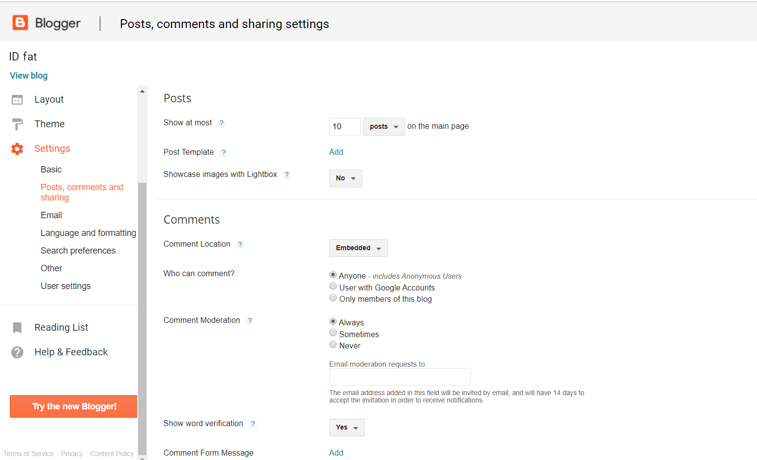Image resolution: width=757 pixels, height=460 pixels.
Task: Click the orange Blogger logo icon
Action: tap(20, 23)
